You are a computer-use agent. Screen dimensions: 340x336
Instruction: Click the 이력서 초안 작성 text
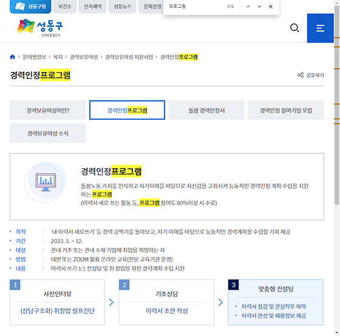click(x=166, y=311)
